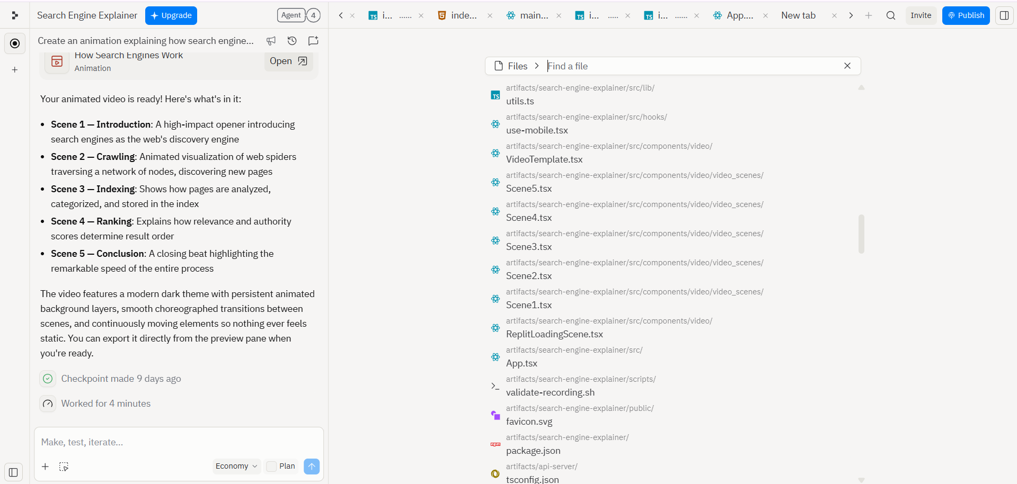Click the favicon.svg file icon
The image size is (1017, 484).
(495, 415)
